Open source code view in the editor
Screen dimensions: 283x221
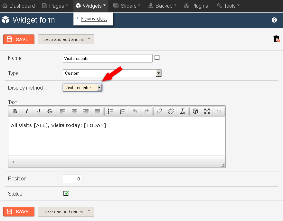click(x=219, y=111)
